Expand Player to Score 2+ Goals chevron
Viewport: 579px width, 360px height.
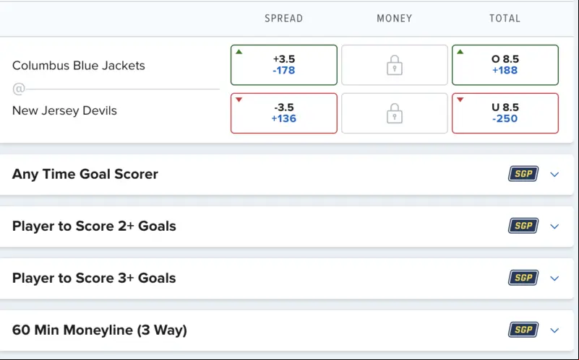coord(554,227)
